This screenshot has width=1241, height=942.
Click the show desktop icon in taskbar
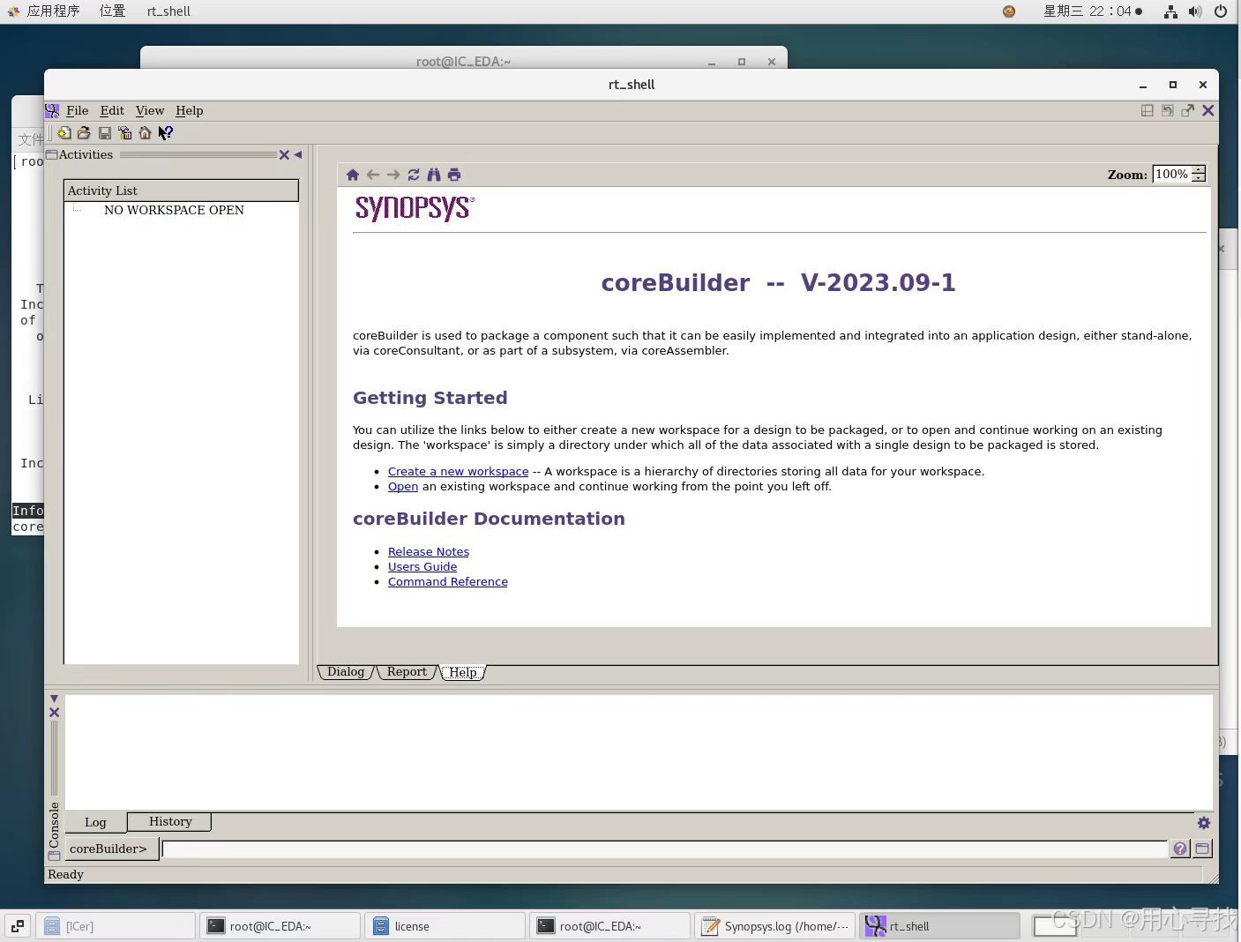[18, 926]
